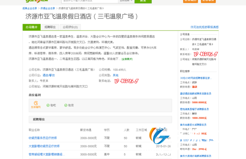Click the hotel name page heading
This screenshot has height=159, width=246.
82,16
